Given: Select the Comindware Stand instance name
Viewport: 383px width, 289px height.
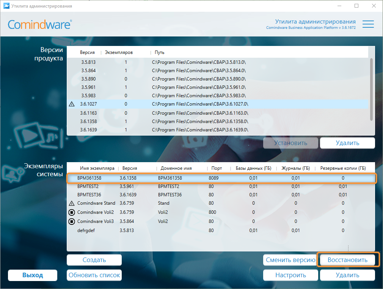Looking at the screenshot, I should tap(96, 203).
